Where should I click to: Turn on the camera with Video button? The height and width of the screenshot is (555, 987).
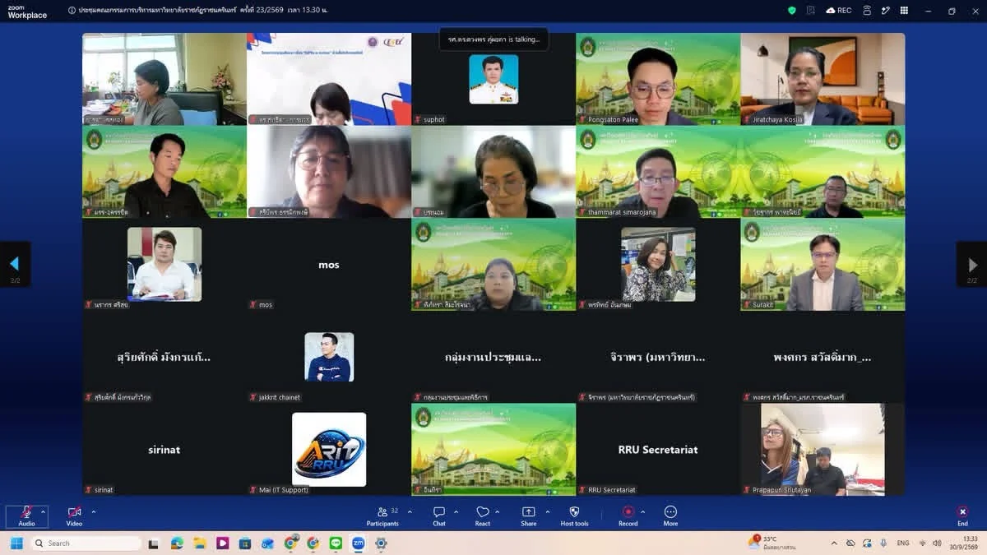point(75,516)
